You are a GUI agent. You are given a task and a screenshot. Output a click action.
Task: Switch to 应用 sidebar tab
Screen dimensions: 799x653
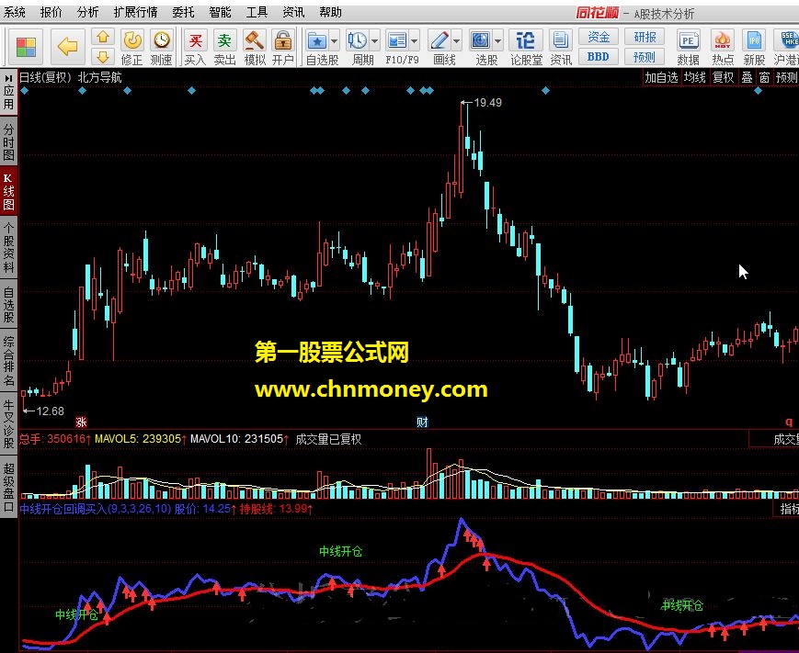[x=8, y=92]
